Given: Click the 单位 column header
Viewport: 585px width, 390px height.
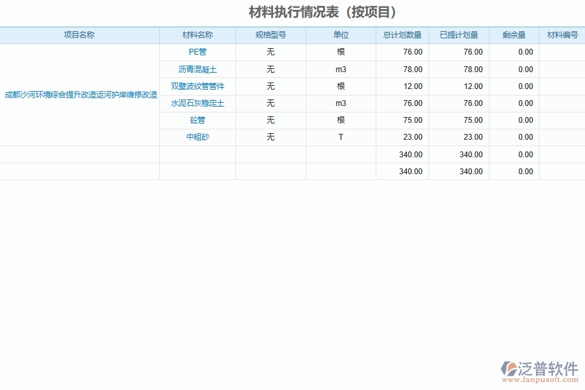Looking at the screenshot, I should [x=341, y=35].
